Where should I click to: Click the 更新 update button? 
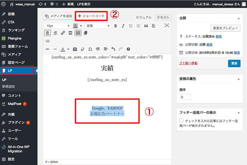coord(234,63)
